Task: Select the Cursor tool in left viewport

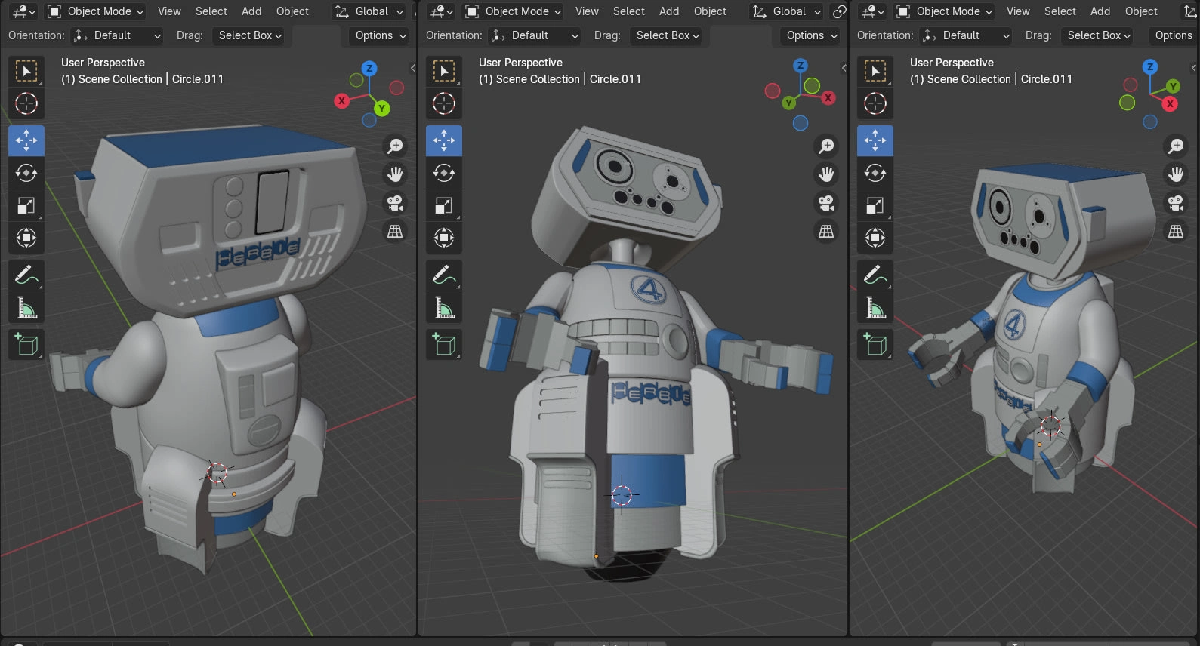Action: pos(26,103)
